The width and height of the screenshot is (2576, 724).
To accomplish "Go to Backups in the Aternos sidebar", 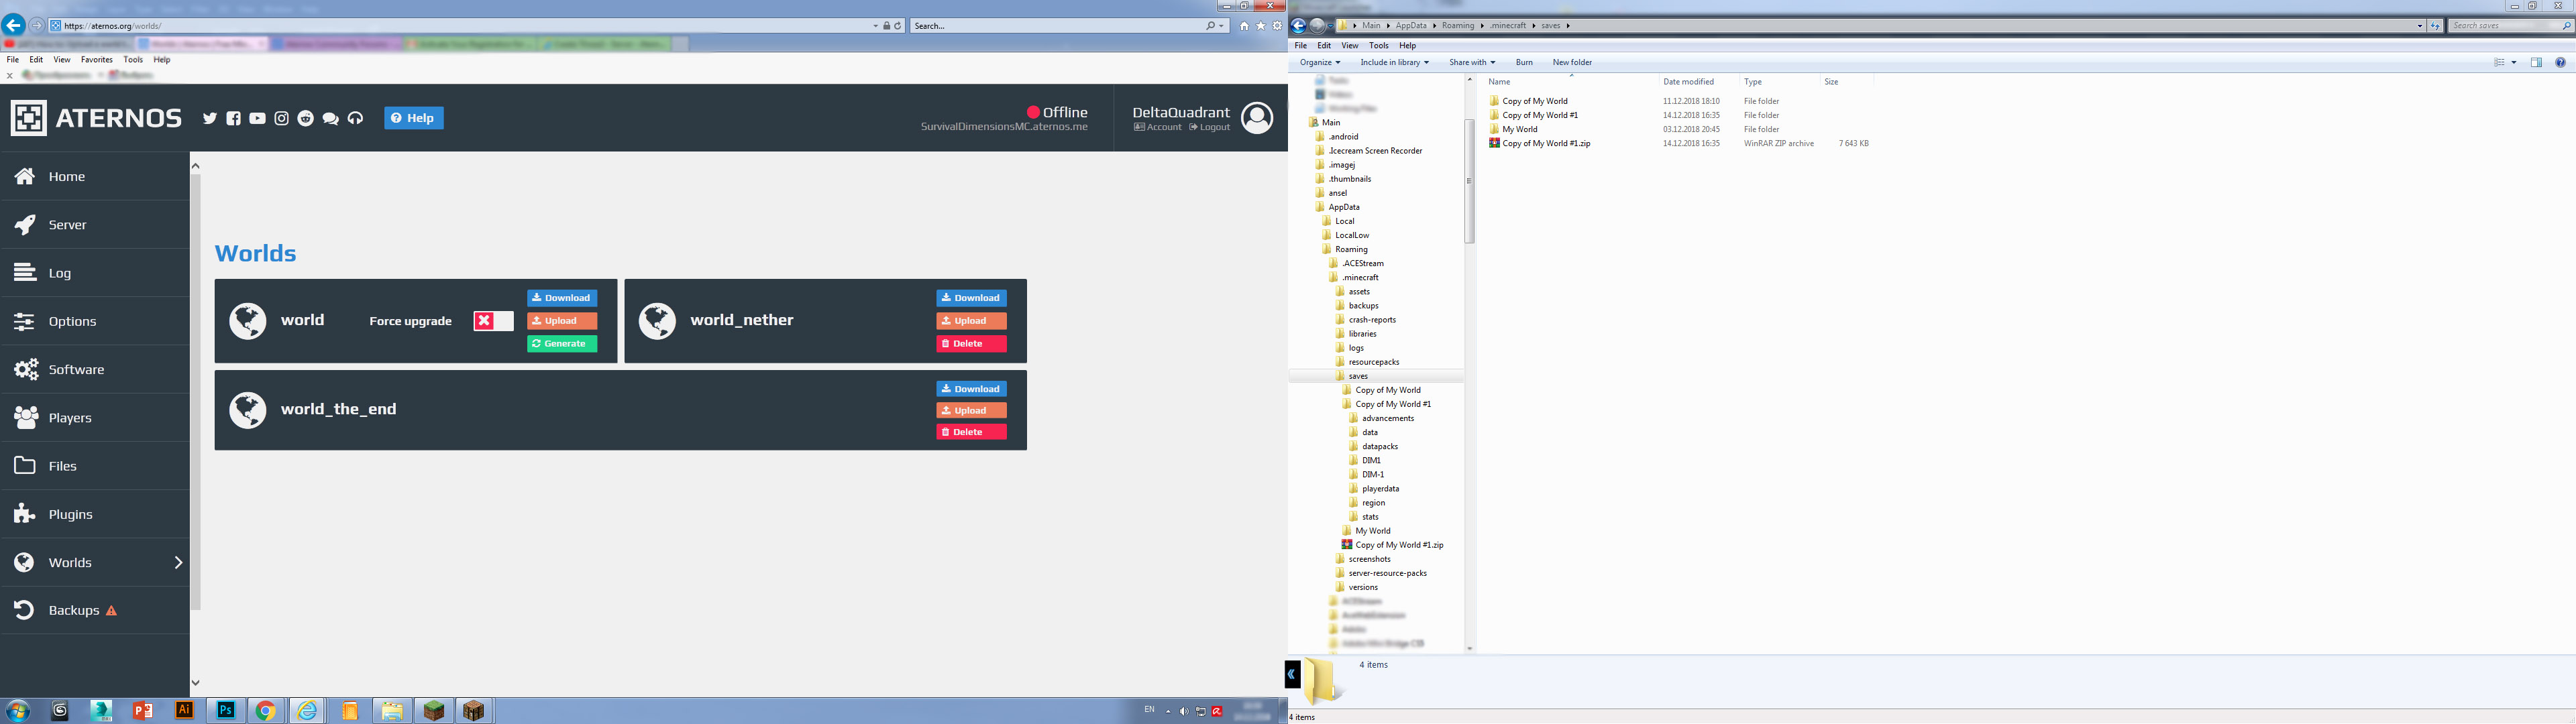I will click(95, 611).
